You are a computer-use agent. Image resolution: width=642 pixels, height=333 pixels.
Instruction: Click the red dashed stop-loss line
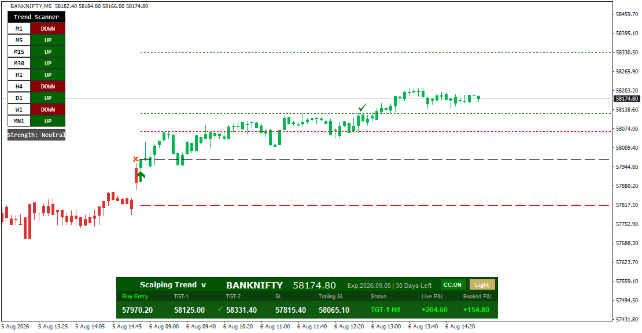374,205
